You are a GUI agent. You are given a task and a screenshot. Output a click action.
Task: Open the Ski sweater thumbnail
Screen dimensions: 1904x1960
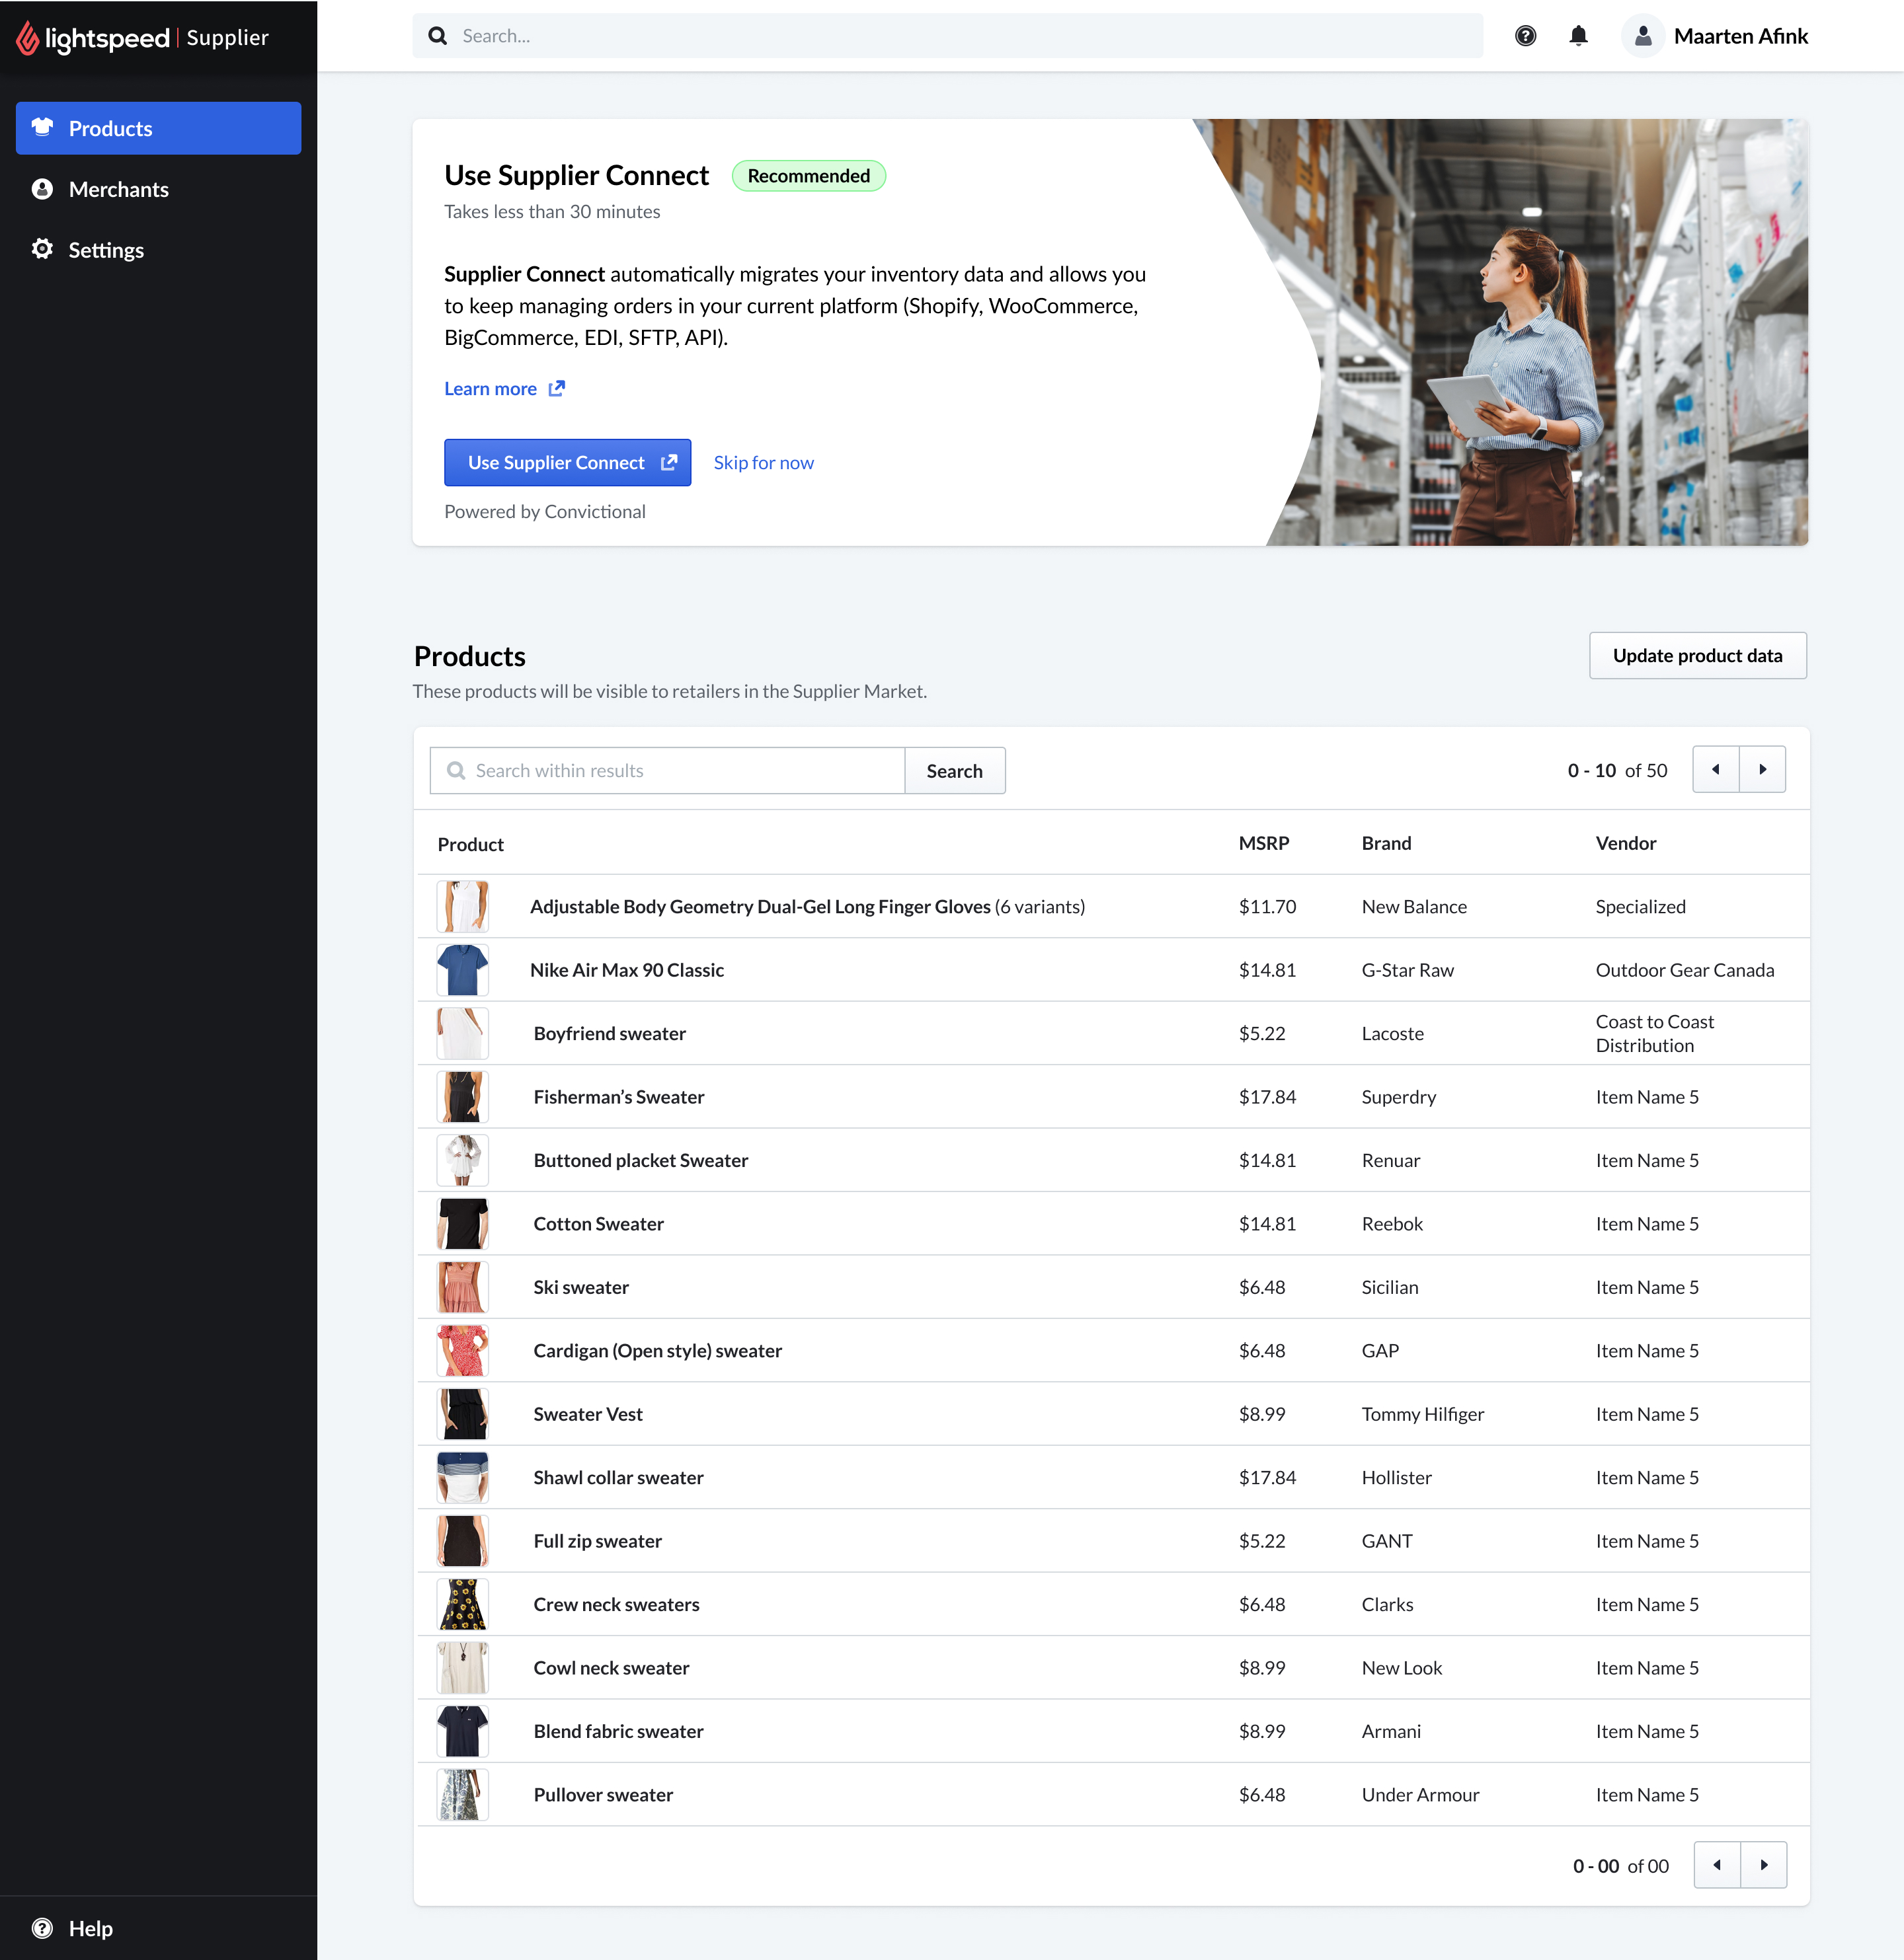462,1287
